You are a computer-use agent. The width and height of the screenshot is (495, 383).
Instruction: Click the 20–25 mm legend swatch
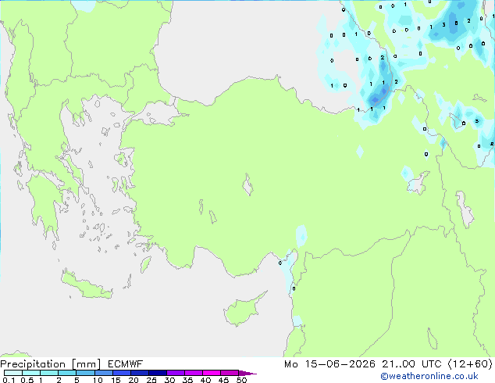pos(139,373)
